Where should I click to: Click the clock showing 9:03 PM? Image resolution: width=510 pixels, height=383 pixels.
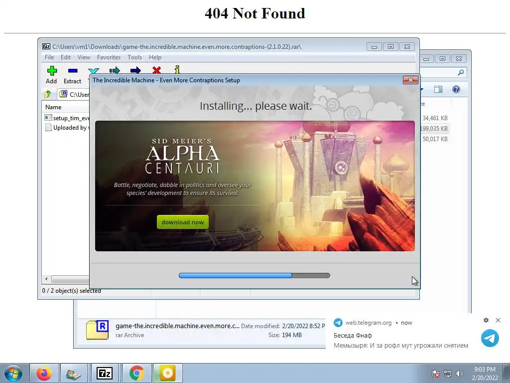pyautogui.click(x=485, y=370)
